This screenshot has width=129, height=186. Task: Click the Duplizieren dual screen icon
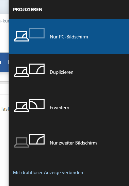29,70
